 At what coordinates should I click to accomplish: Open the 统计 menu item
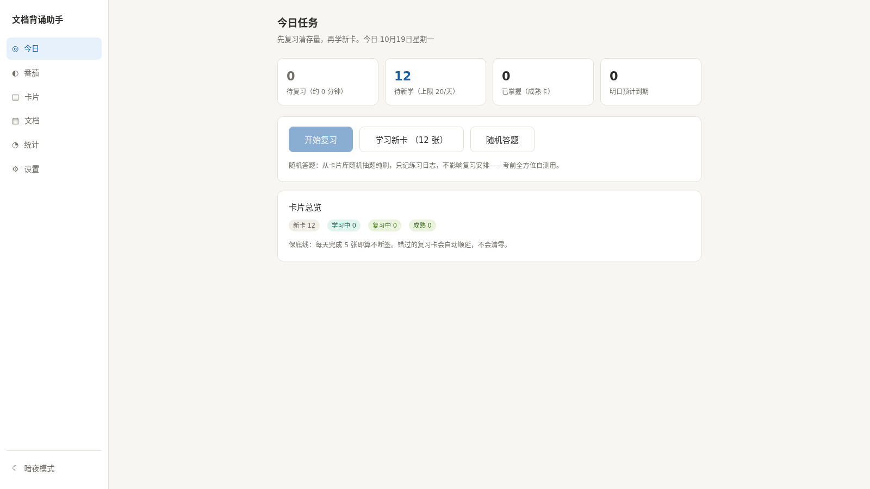tap(54, 145)
